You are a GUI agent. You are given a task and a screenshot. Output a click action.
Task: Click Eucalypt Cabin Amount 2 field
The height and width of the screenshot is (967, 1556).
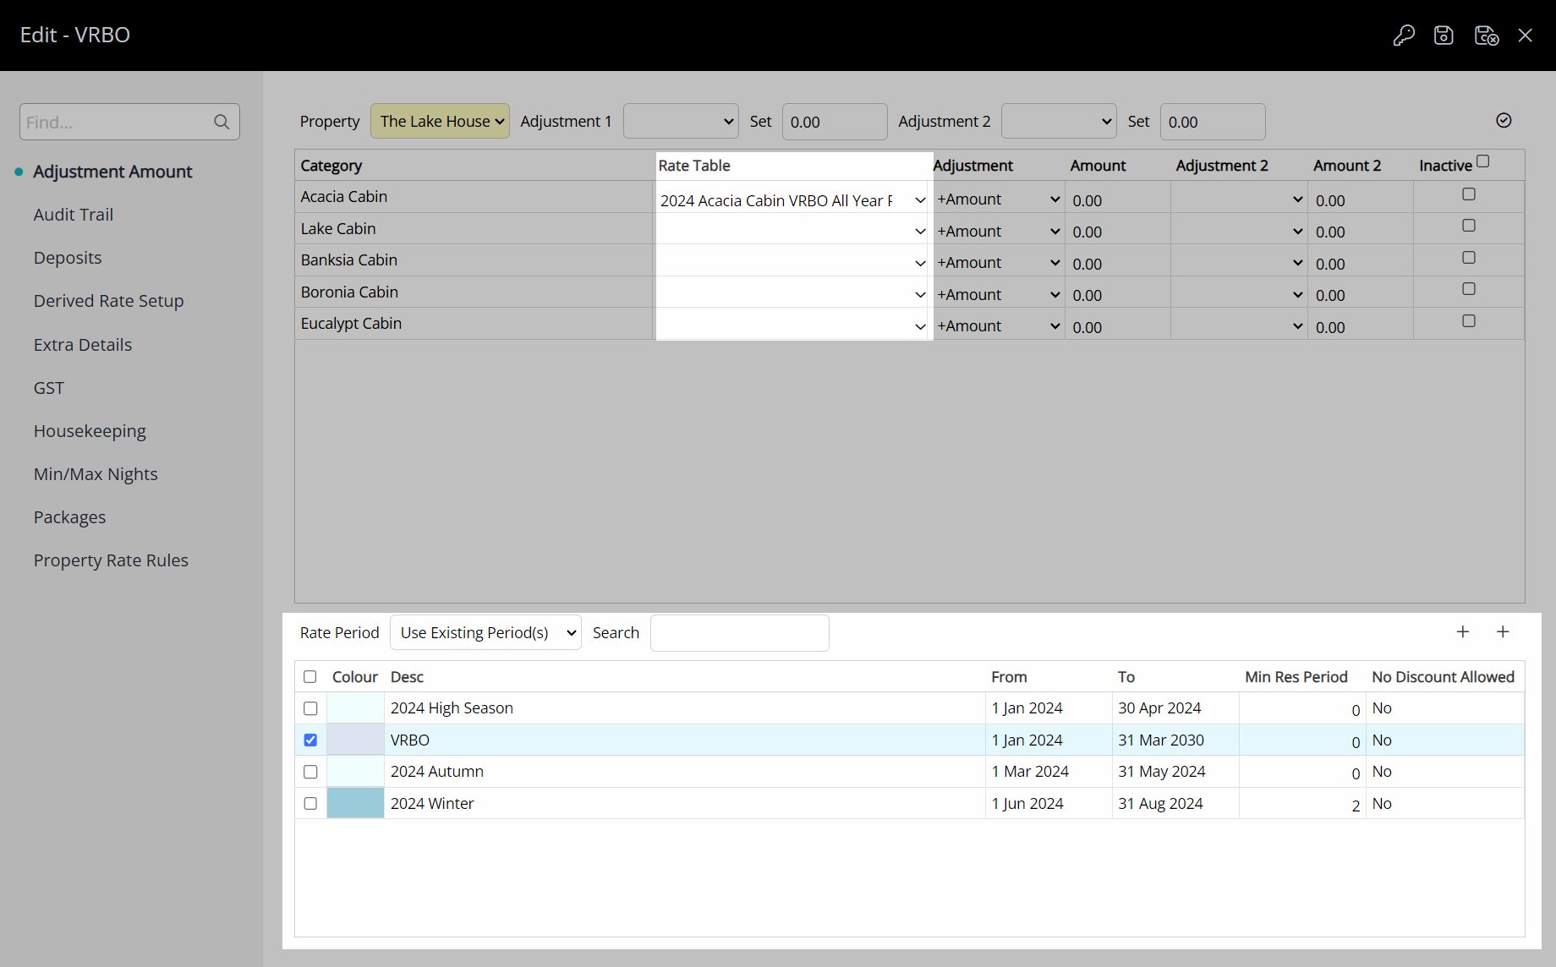tap(1361, 327)
